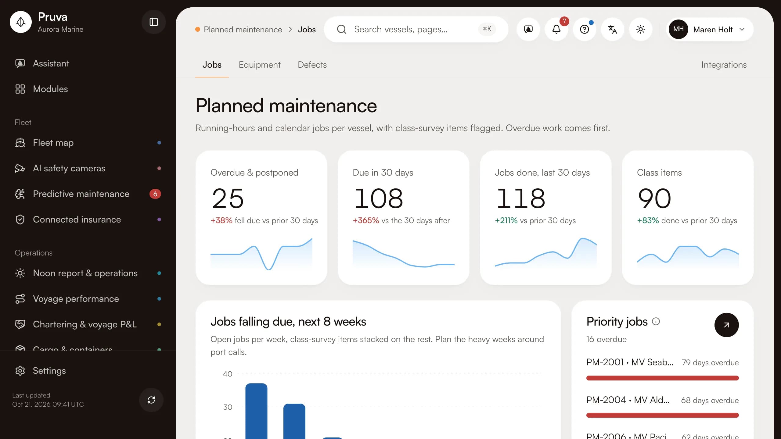This screenshot has height=439, width=781.
Task: Click the PM-2004 red progress bar
Action: pyautogui.click(x=663, y=415)
